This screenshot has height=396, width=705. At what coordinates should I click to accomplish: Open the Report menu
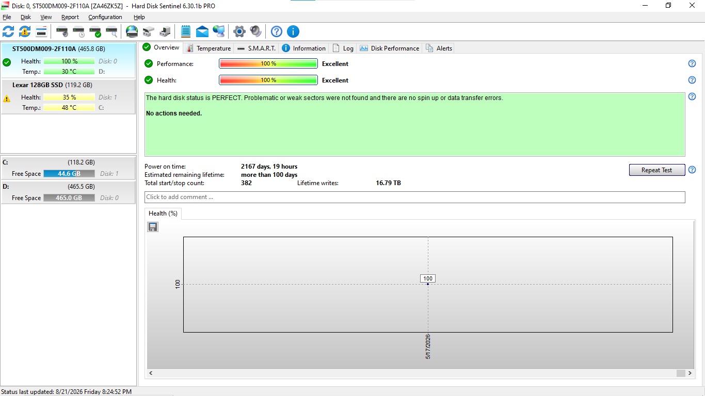coord(70,17)
